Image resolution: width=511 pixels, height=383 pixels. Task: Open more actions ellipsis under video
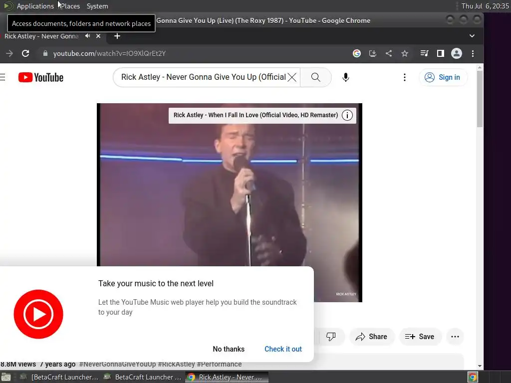(455, 337)
